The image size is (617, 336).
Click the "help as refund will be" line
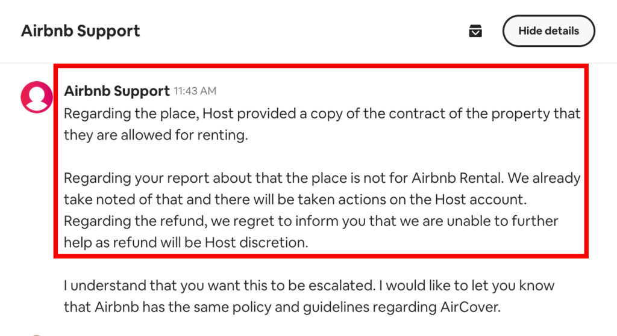pos(186,243)
